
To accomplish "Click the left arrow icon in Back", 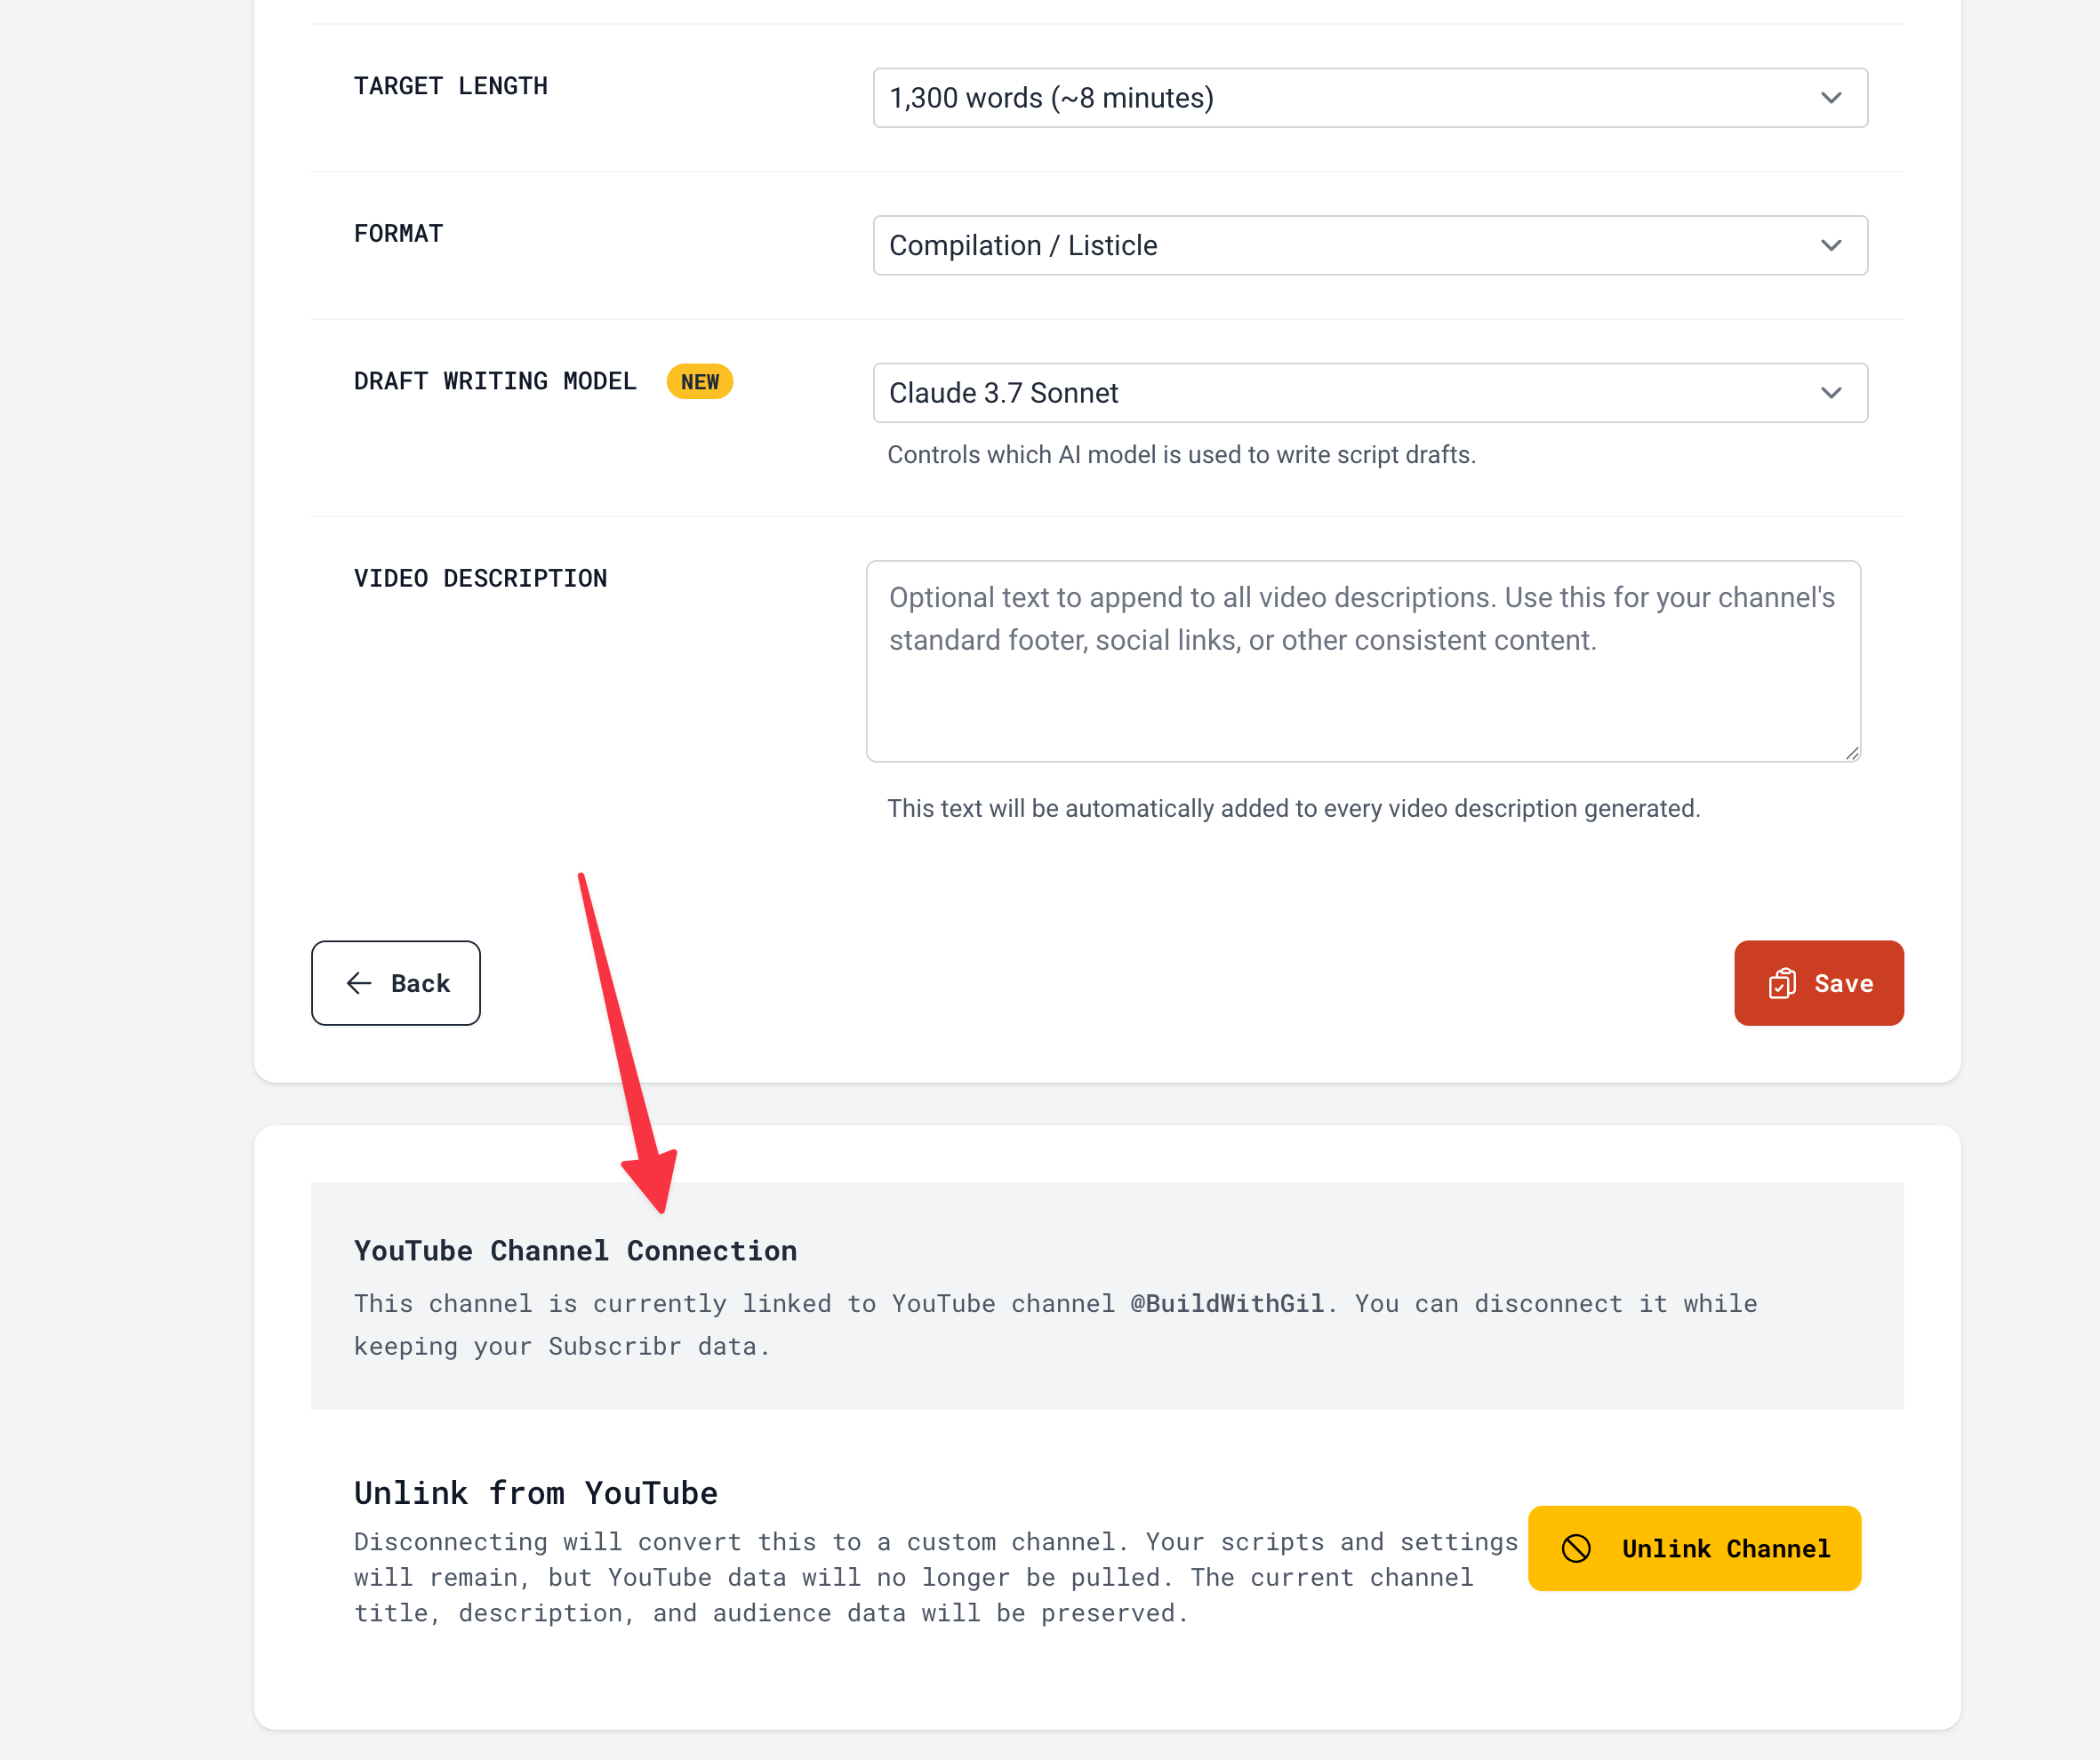I will [x=359, y=983].
